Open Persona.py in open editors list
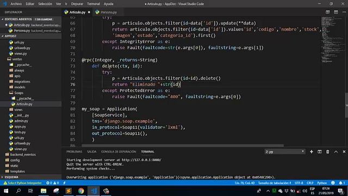 30,30
